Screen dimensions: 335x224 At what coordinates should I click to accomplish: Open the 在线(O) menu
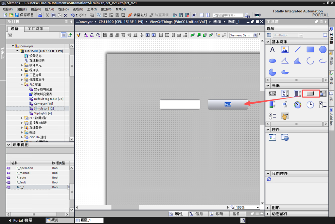(63, 9)
